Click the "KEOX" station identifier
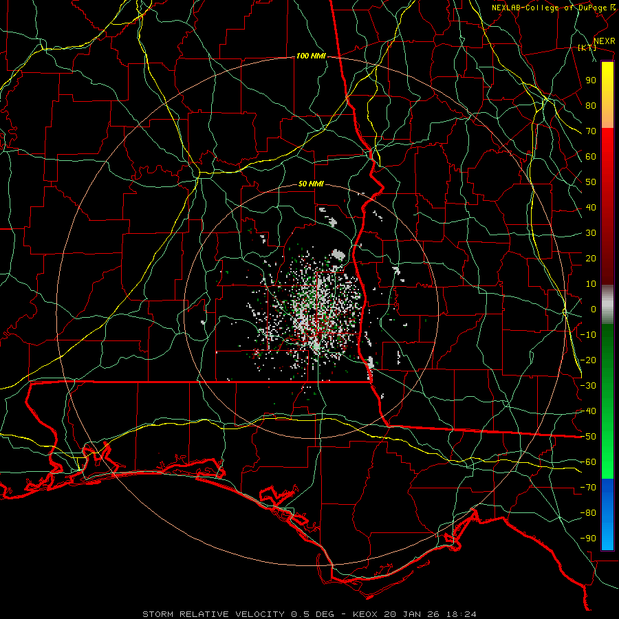Screen dimensions: 619x619 coord(365,614)
